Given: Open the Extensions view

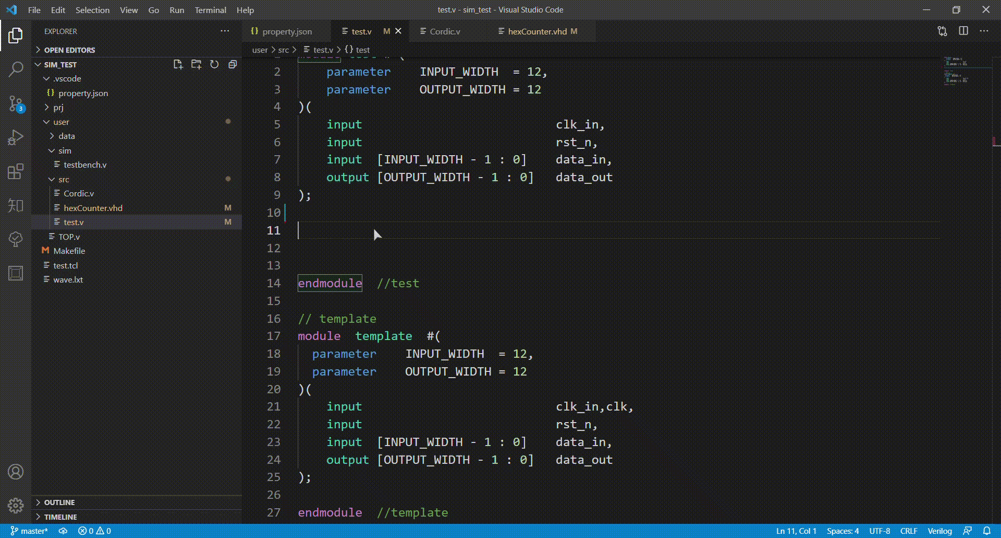Looking at the screenshot, I should click(x=16, y=171).
